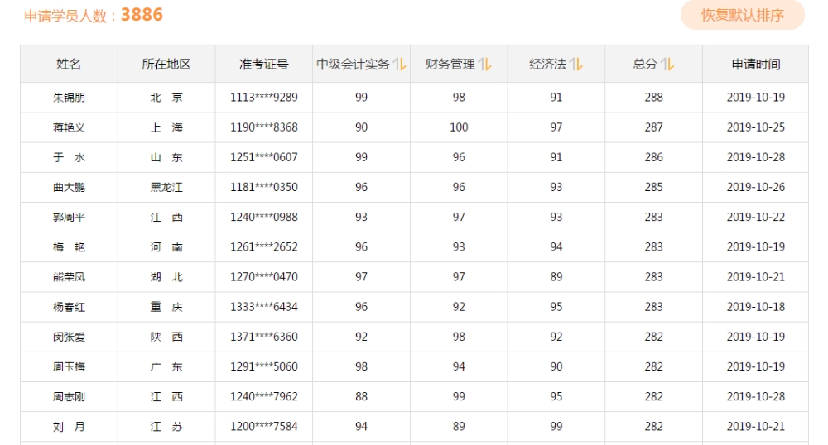Image resolution: width=828 pixels, height=445 pixels.
Task: Click total score 287
Action: click(x=654, y=127)
